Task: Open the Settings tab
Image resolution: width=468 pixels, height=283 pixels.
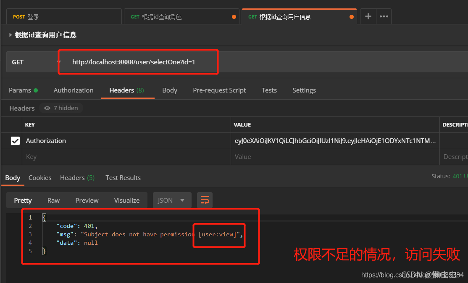Action: tap(304, 90)
